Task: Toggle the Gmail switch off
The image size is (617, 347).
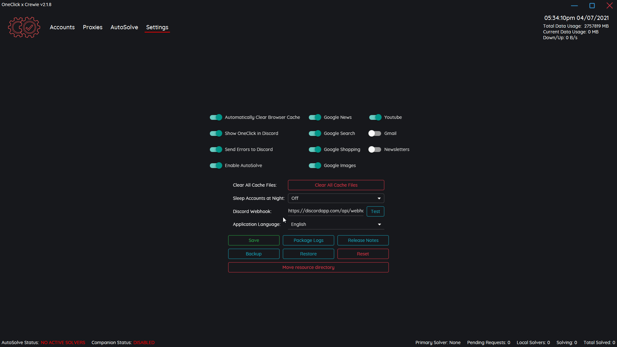Action: point(375,133)
